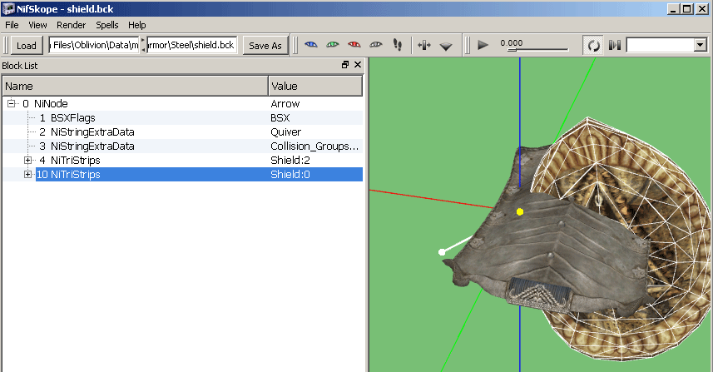Open the Render menu

click(x=71, y=25)
